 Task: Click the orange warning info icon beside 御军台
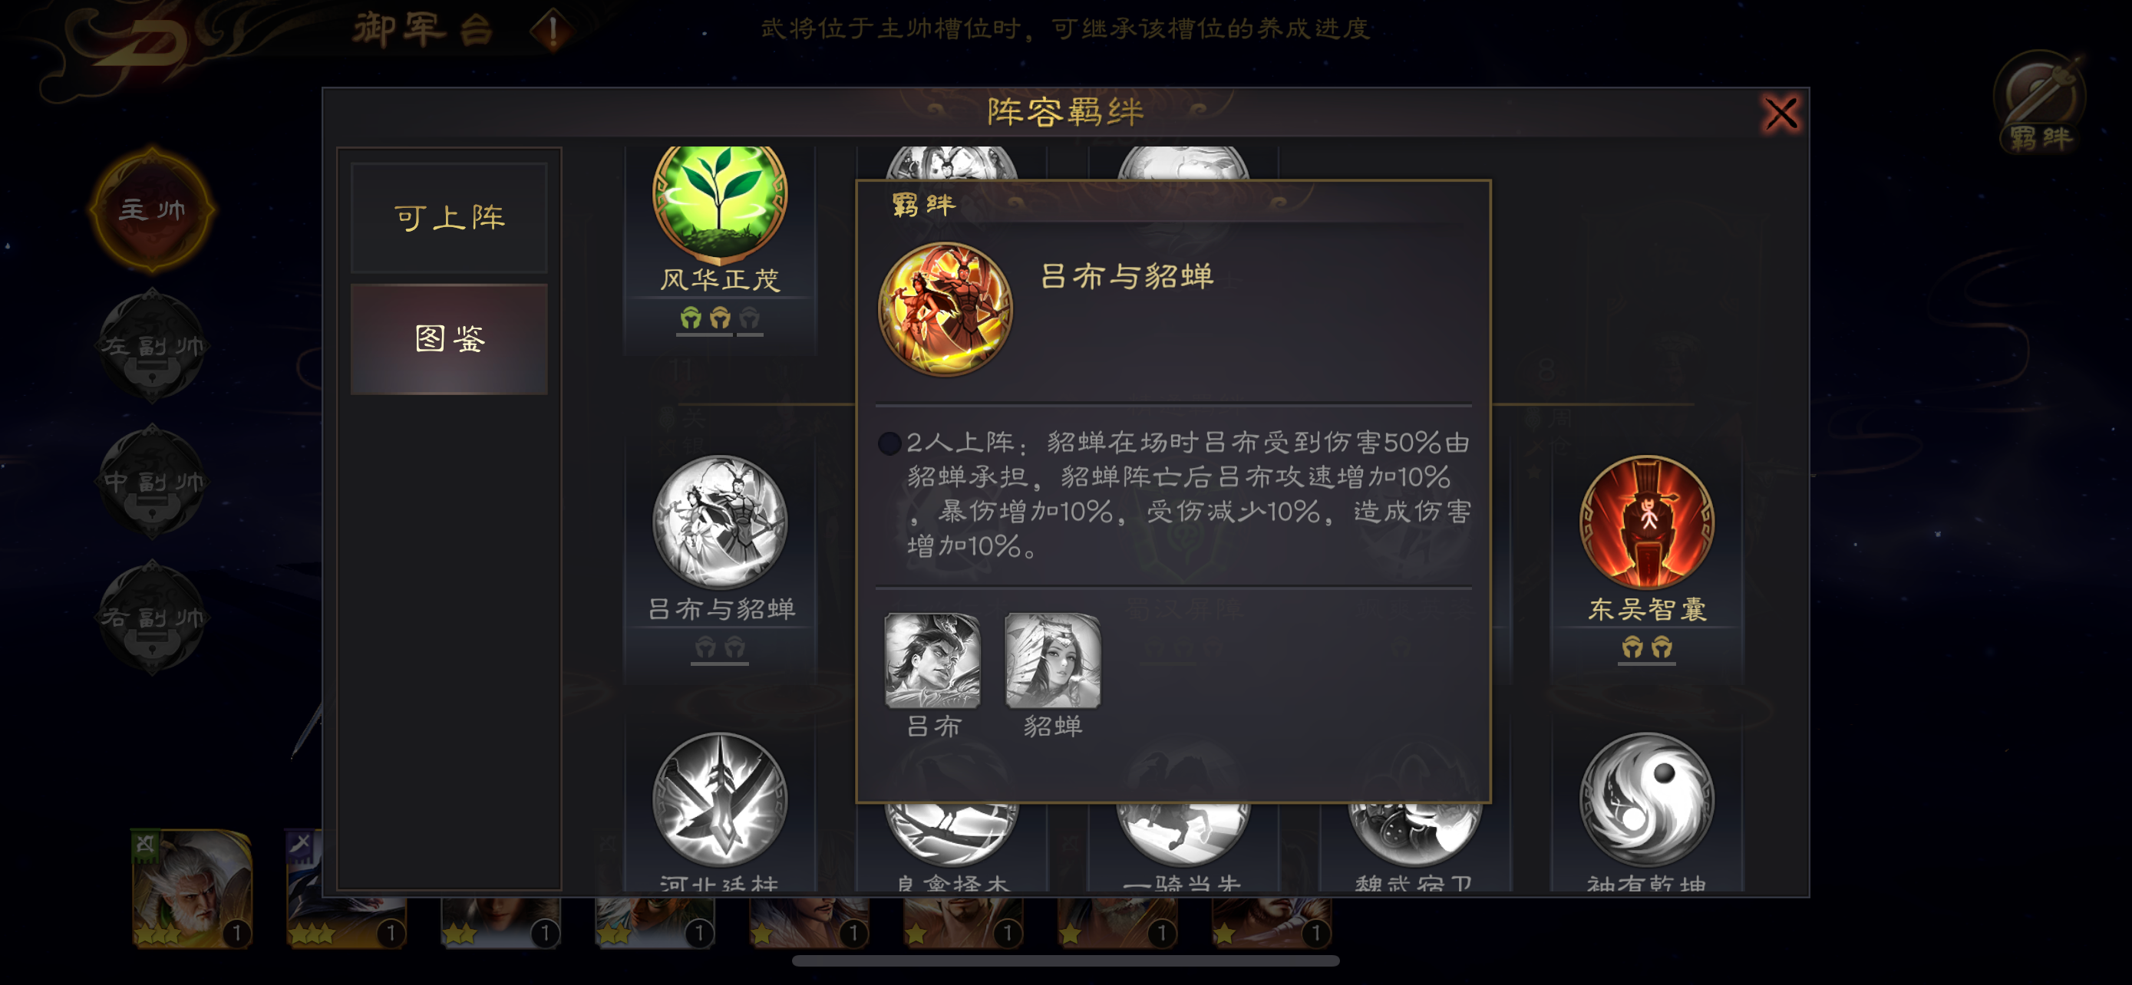click(x=552, y=31)
